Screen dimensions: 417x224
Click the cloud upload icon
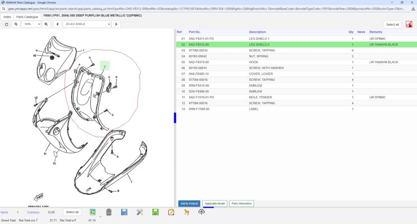(202, 212)
